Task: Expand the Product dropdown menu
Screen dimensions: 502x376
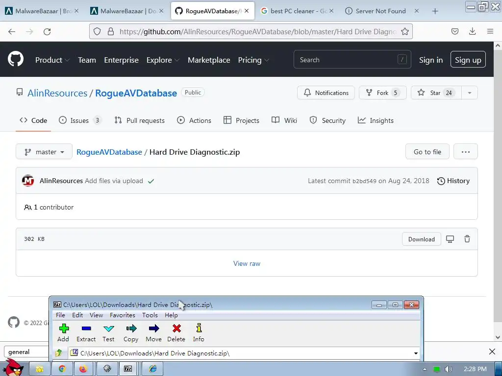Action: click(52, 60)
